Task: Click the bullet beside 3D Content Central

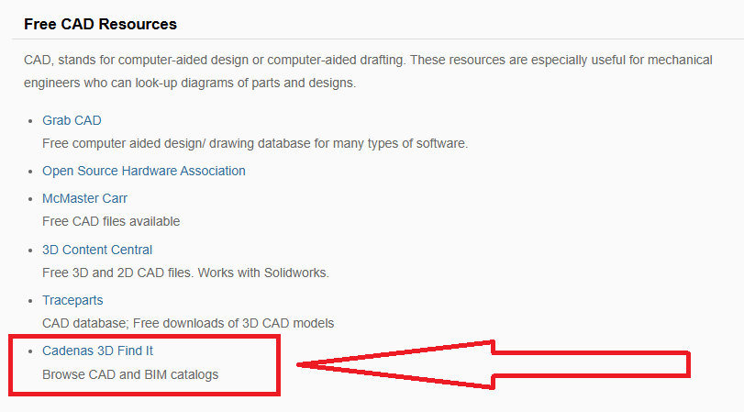Action: click(29, 251)
